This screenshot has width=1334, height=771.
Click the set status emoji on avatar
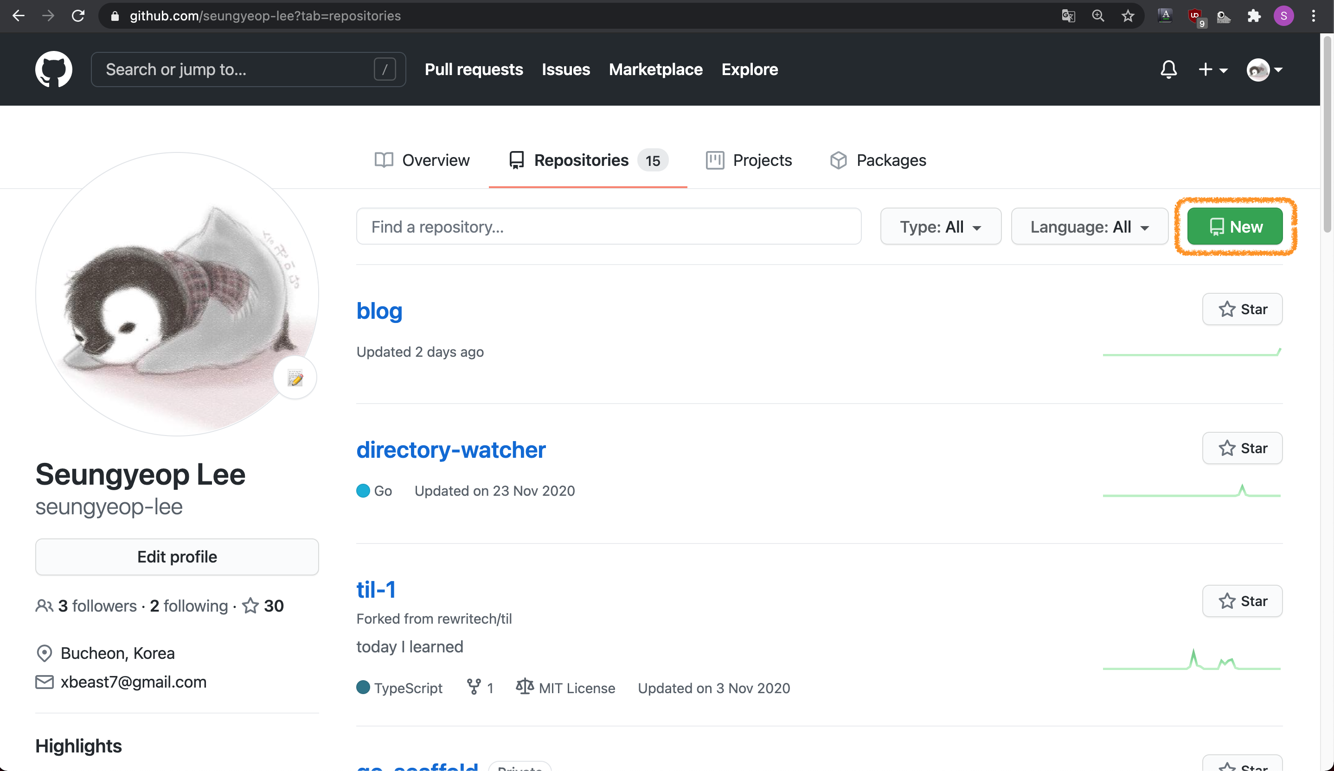point(295,378)
